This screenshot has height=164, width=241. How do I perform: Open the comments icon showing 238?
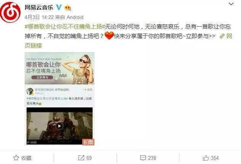[148, 158]
